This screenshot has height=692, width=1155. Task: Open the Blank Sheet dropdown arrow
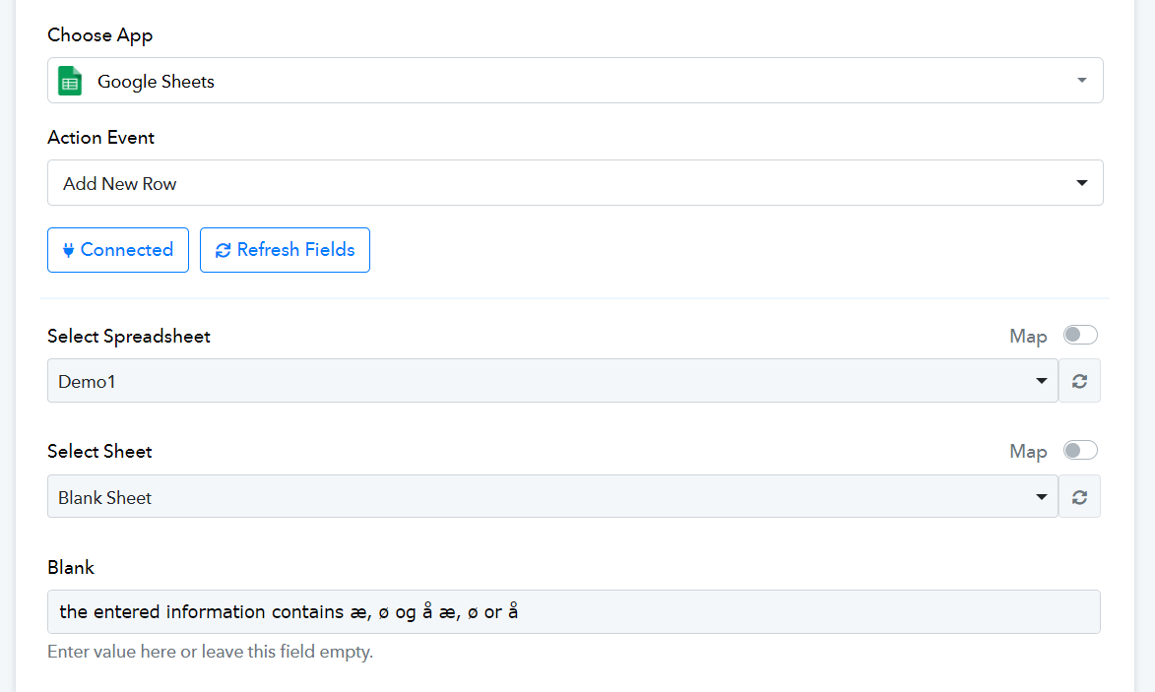[1041, 497]
